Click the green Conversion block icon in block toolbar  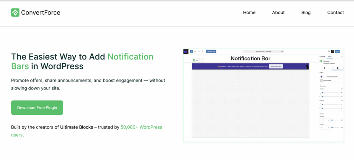pyautogui.click(x=194, y=60)
